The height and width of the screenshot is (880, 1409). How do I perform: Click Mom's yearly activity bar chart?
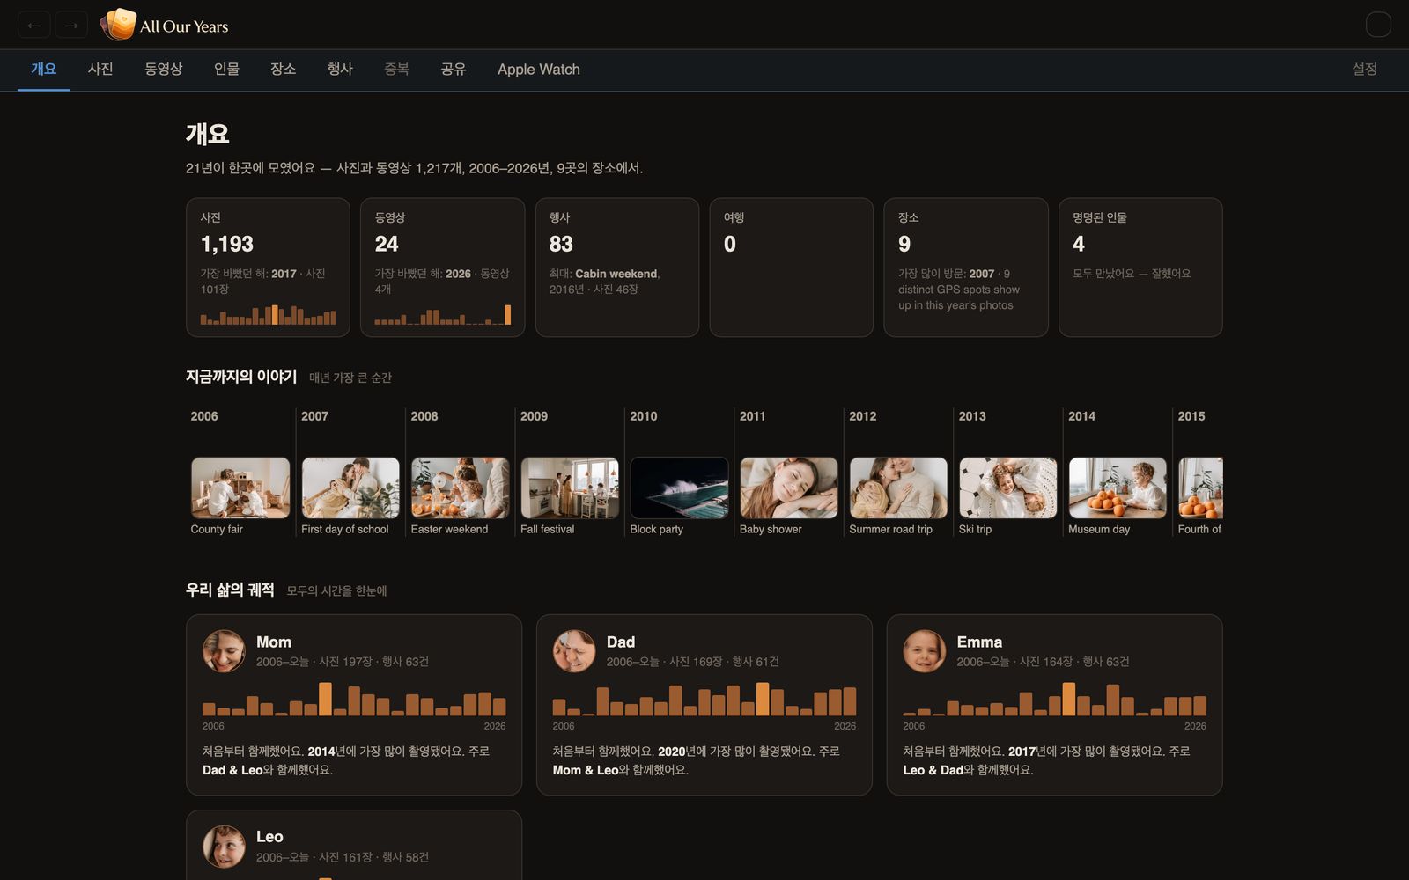(x=354, y=699)
